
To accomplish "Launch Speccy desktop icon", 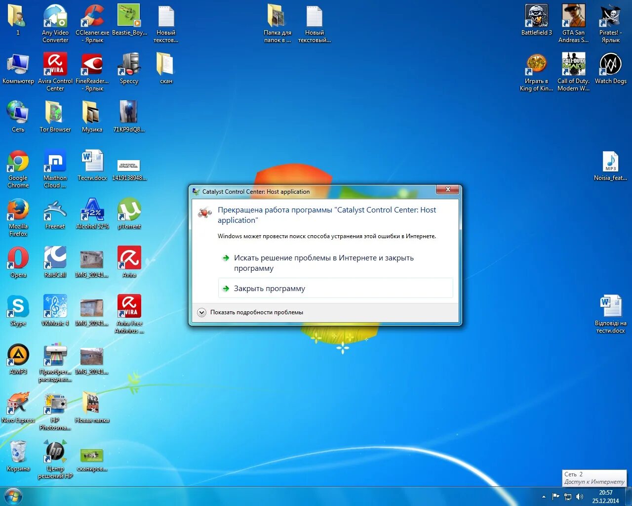I will [x=129, y=68].
